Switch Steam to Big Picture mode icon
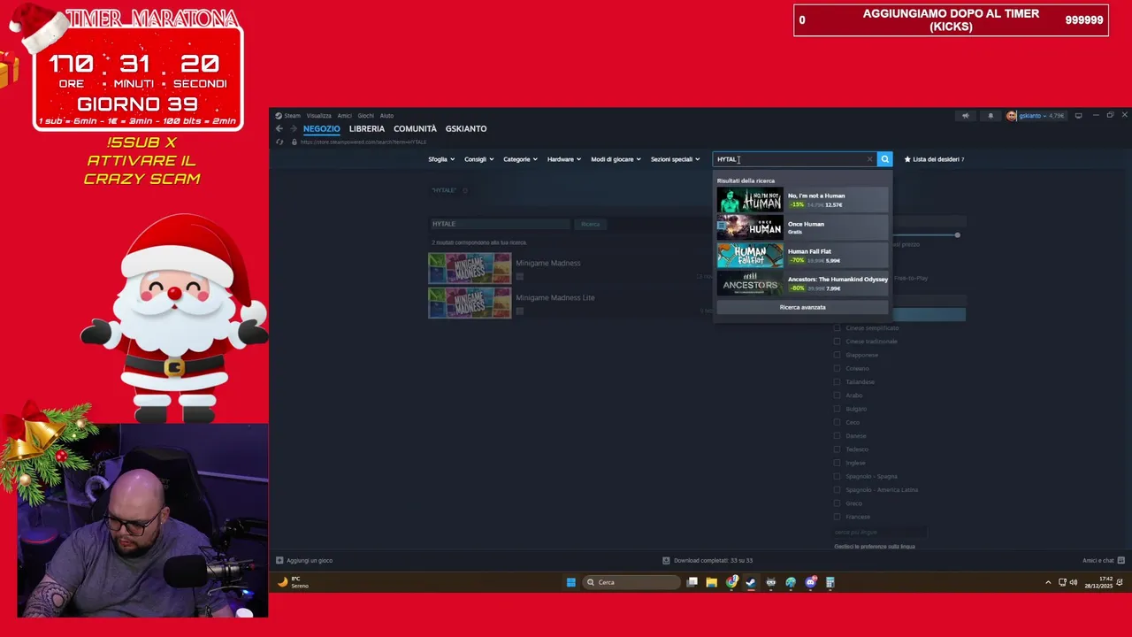Screen dimensions: 1132x637 (1078, 116)
